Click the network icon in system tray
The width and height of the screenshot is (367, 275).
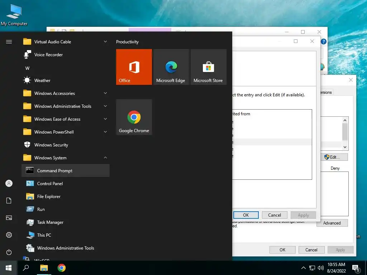click(x=312, y=268)
